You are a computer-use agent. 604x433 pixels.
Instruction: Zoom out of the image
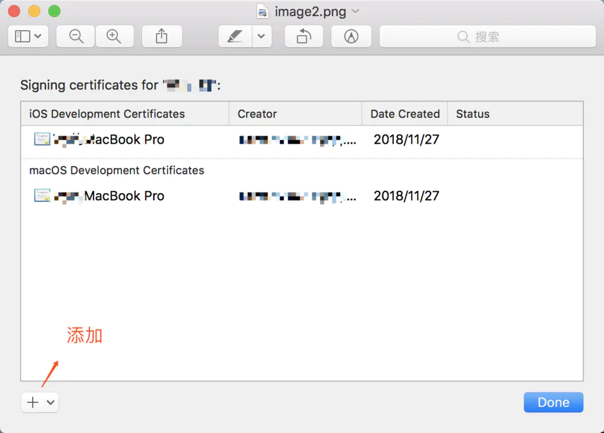[76, 36]
